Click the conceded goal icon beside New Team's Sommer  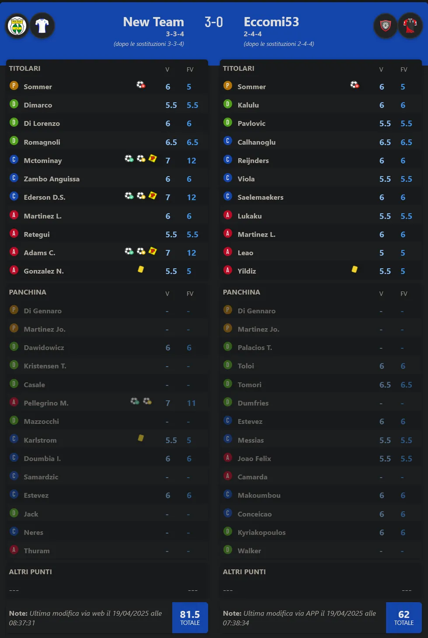pos(141,85)
